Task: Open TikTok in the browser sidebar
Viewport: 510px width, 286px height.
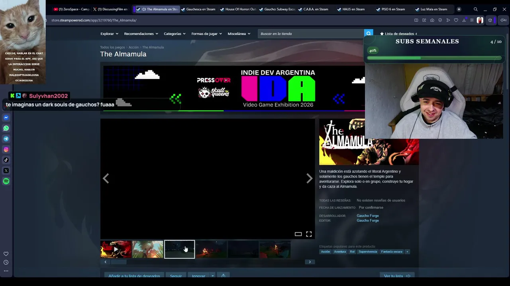Action: pos(6,160)
